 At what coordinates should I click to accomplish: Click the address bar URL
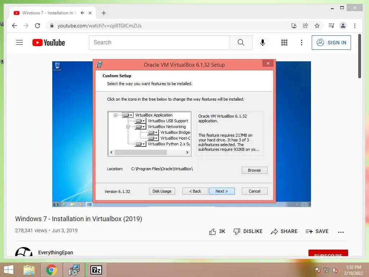[99, 26]
